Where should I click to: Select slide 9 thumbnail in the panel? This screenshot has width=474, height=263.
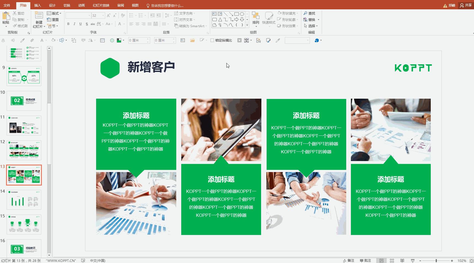[x=24, y=76]
